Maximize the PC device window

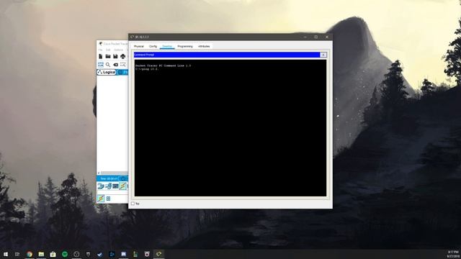point(316,37)
